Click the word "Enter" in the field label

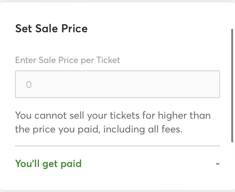click(25, 60)
